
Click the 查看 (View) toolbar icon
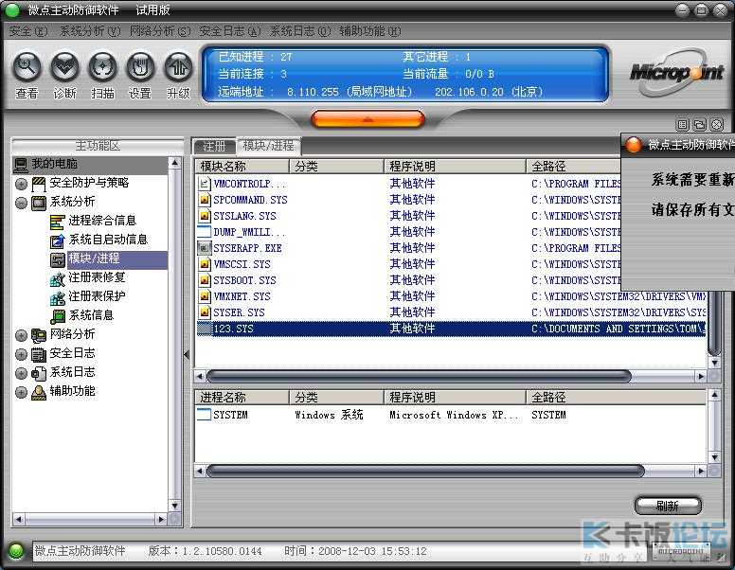coord(27,68)
